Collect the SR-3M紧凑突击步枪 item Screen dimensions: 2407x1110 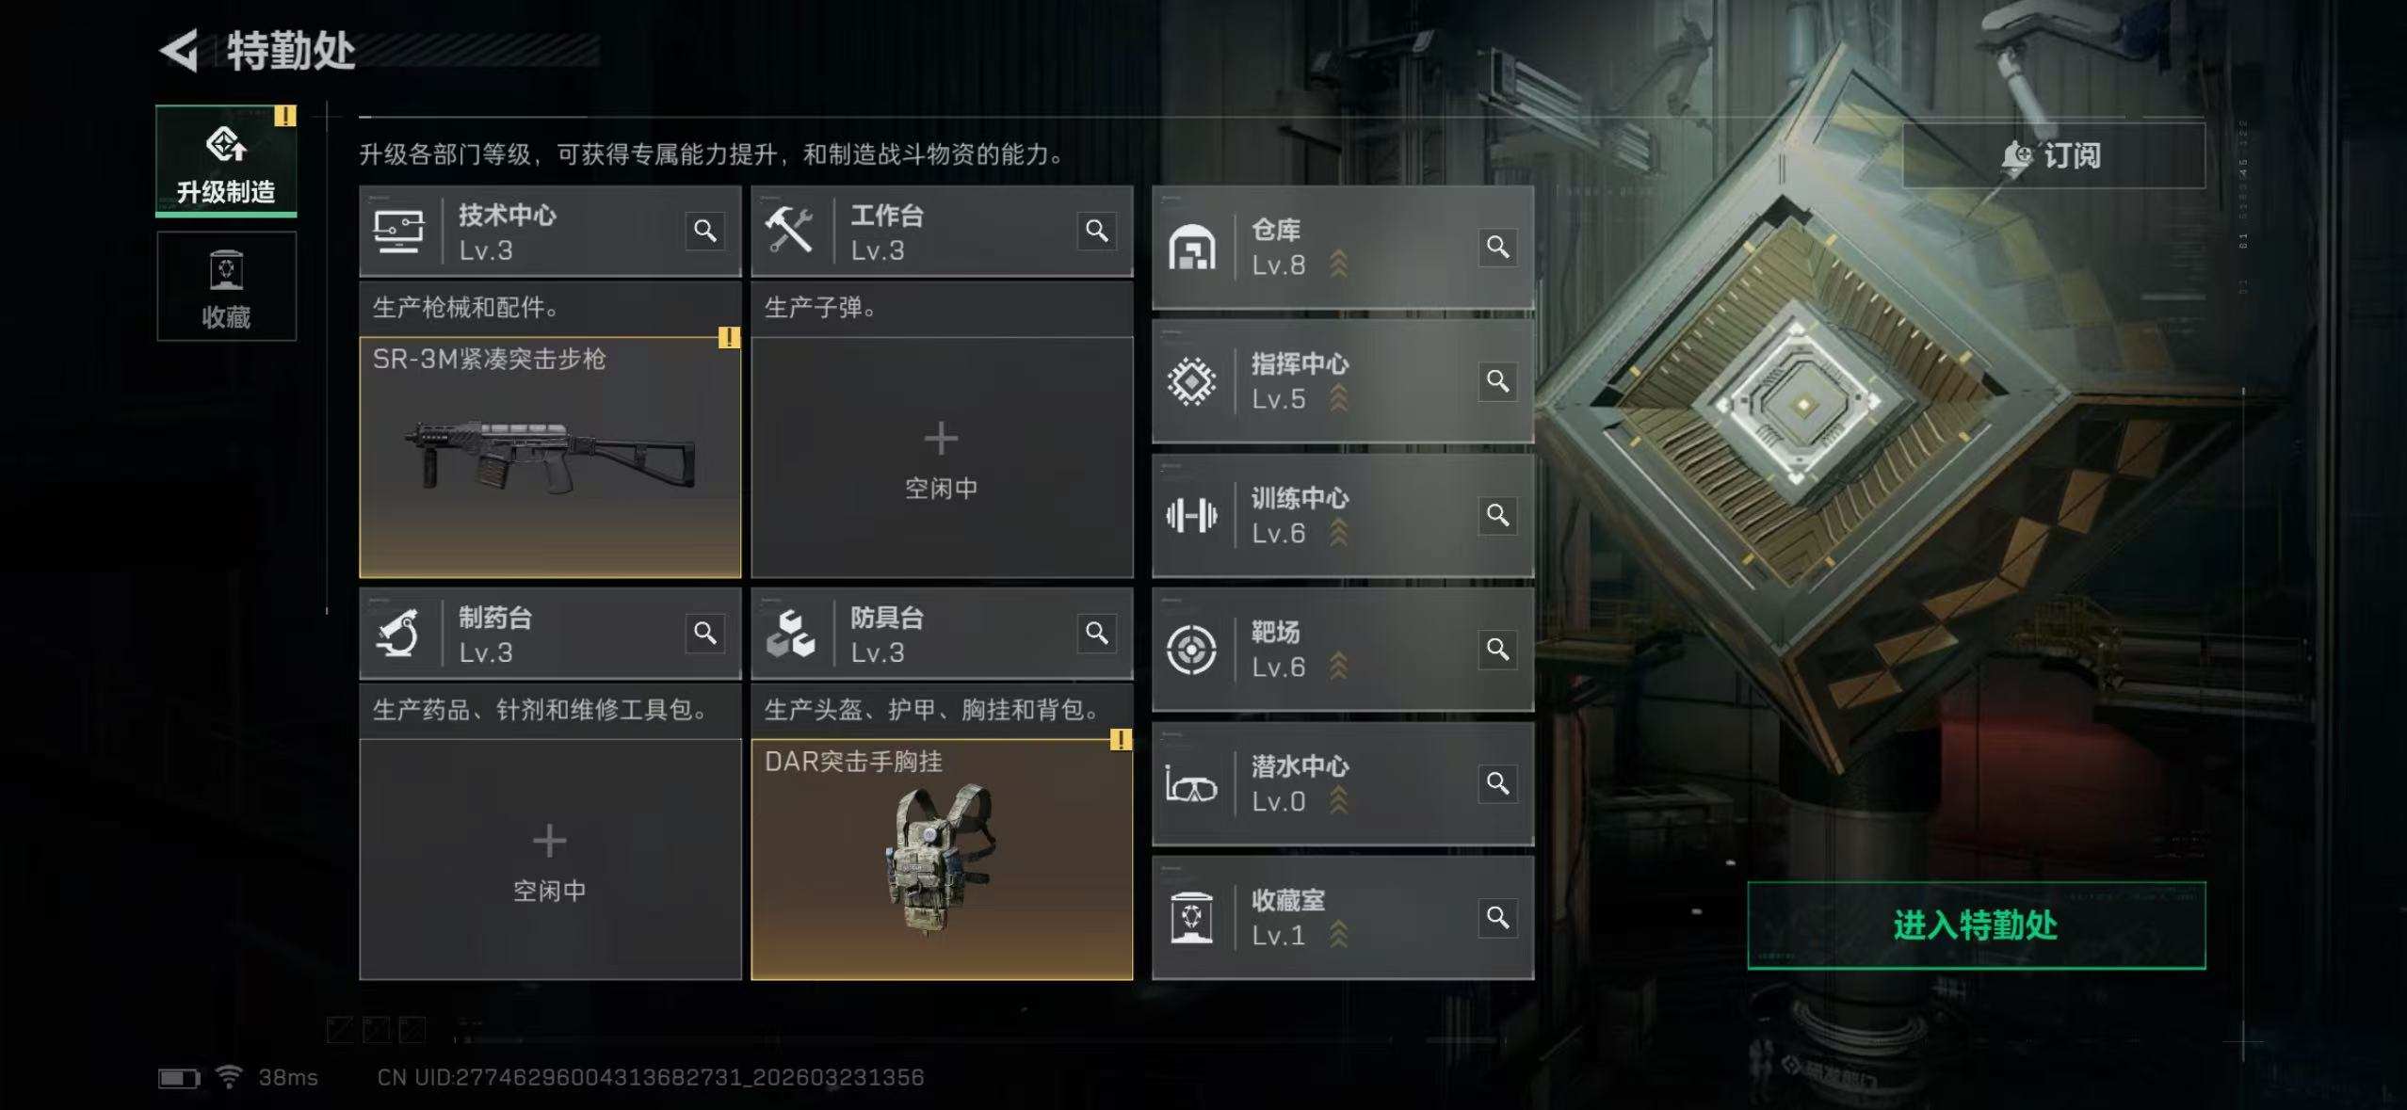point(550,458)
